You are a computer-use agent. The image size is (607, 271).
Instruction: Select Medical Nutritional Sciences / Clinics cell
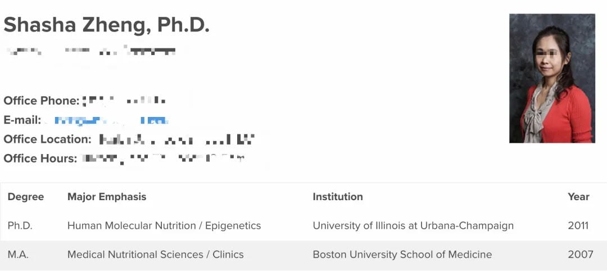[156, 255]
